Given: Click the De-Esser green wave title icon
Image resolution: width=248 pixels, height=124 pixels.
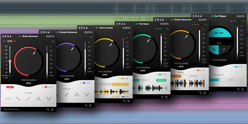Looking at the screenshot, I should click(x=137, y=24).
